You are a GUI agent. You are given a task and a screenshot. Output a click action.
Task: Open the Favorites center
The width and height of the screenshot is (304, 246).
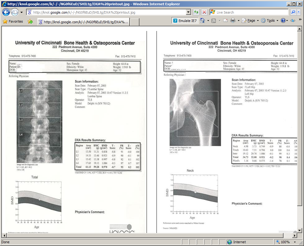[13, 21]
